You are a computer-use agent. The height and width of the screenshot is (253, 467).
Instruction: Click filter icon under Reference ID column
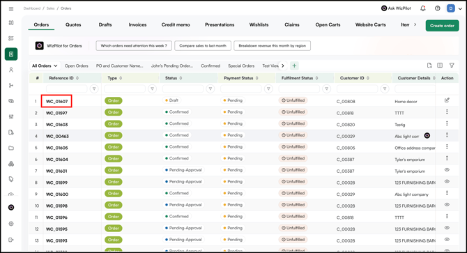(94, 89)
